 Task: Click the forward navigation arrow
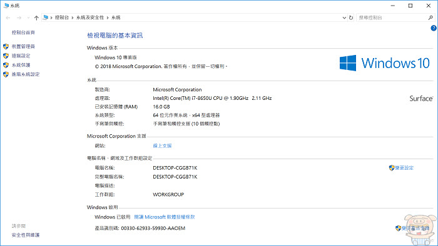[x=19, y=17]
